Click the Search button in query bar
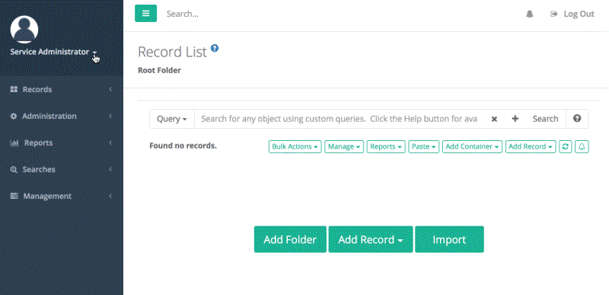The width and height of the screenshot is (609, 295). coord(545,119)
